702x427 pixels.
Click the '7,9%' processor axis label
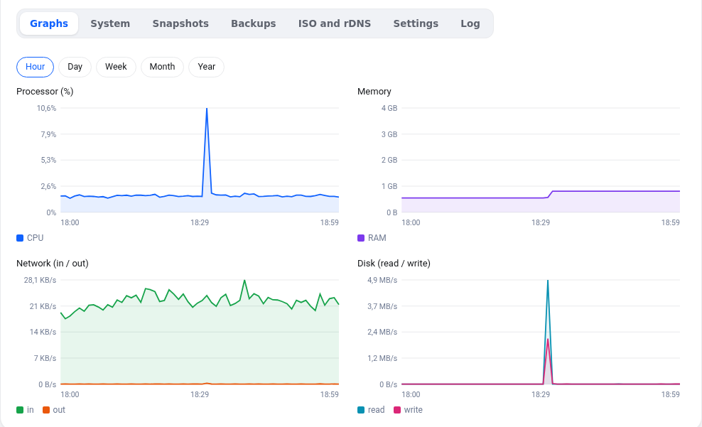48,134
